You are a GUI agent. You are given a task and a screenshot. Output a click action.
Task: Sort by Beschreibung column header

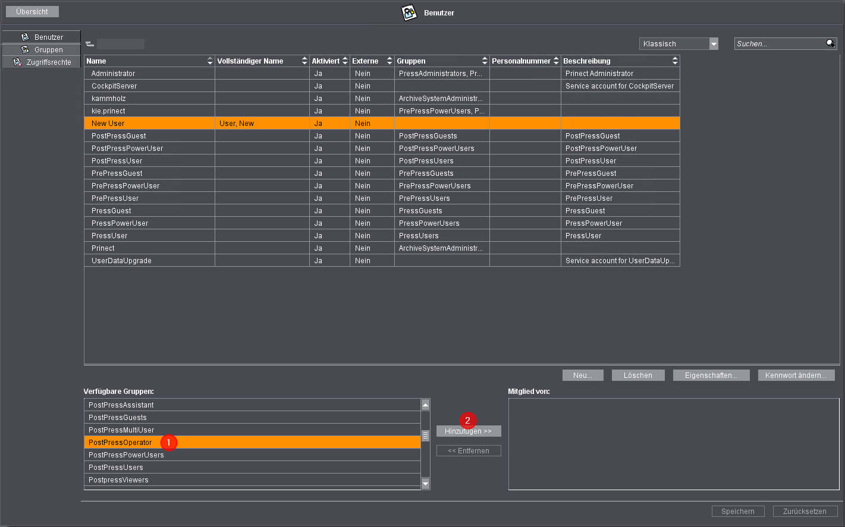pyautogui.click(x=620, y=61)
